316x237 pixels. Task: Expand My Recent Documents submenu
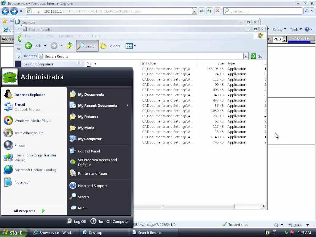click(127, 105)
